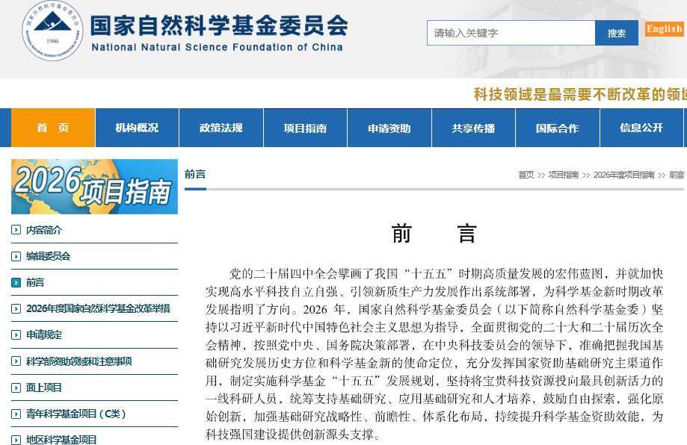Viewport: 687px width, 445px height.
Task: Open the 信息公开 navigation item
Action: tap(641, 127)
